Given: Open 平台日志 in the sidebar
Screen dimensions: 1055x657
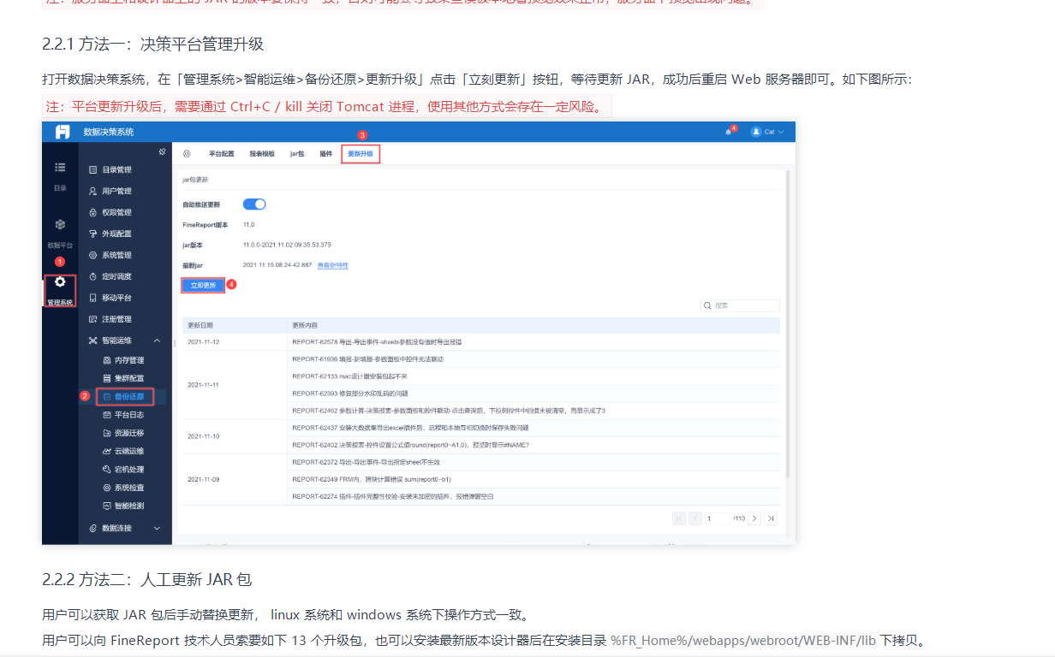Looking at the screenshot, I should (x=123, y=414).
